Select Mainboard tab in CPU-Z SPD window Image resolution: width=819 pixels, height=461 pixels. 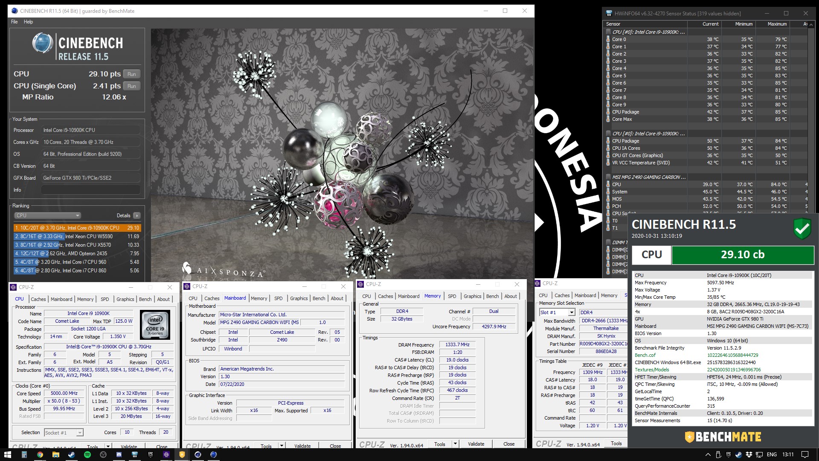585,295
